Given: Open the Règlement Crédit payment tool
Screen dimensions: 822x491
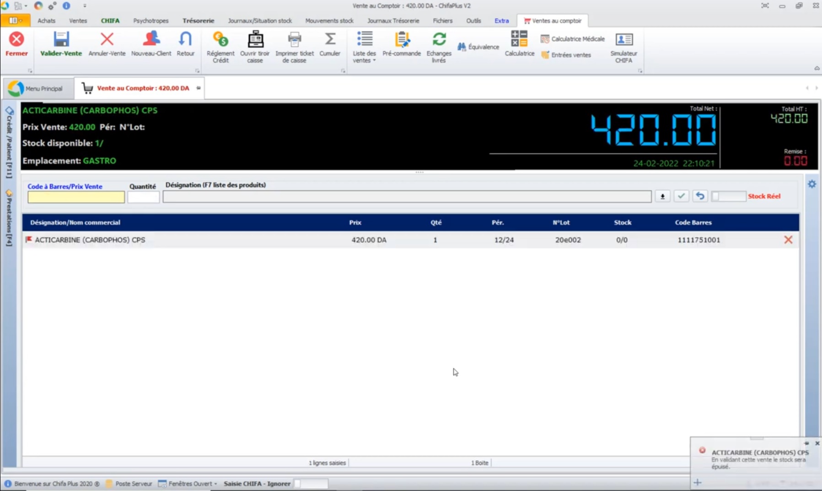Looking at the screenshot, I should coord(220,40).
